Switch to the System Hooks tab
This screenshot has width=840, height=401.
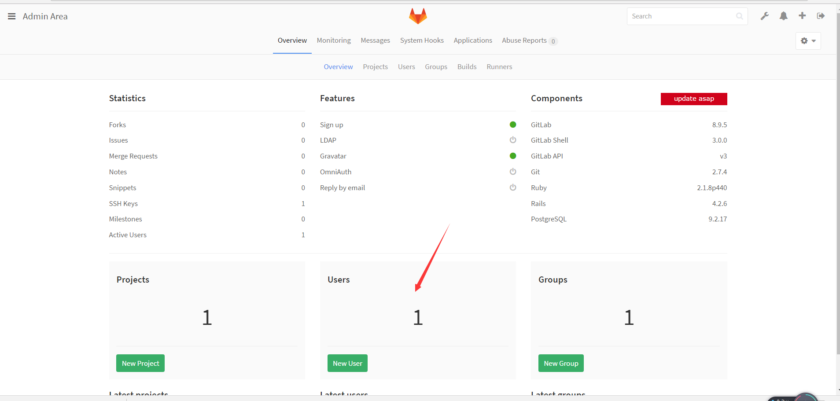(422, 40)
